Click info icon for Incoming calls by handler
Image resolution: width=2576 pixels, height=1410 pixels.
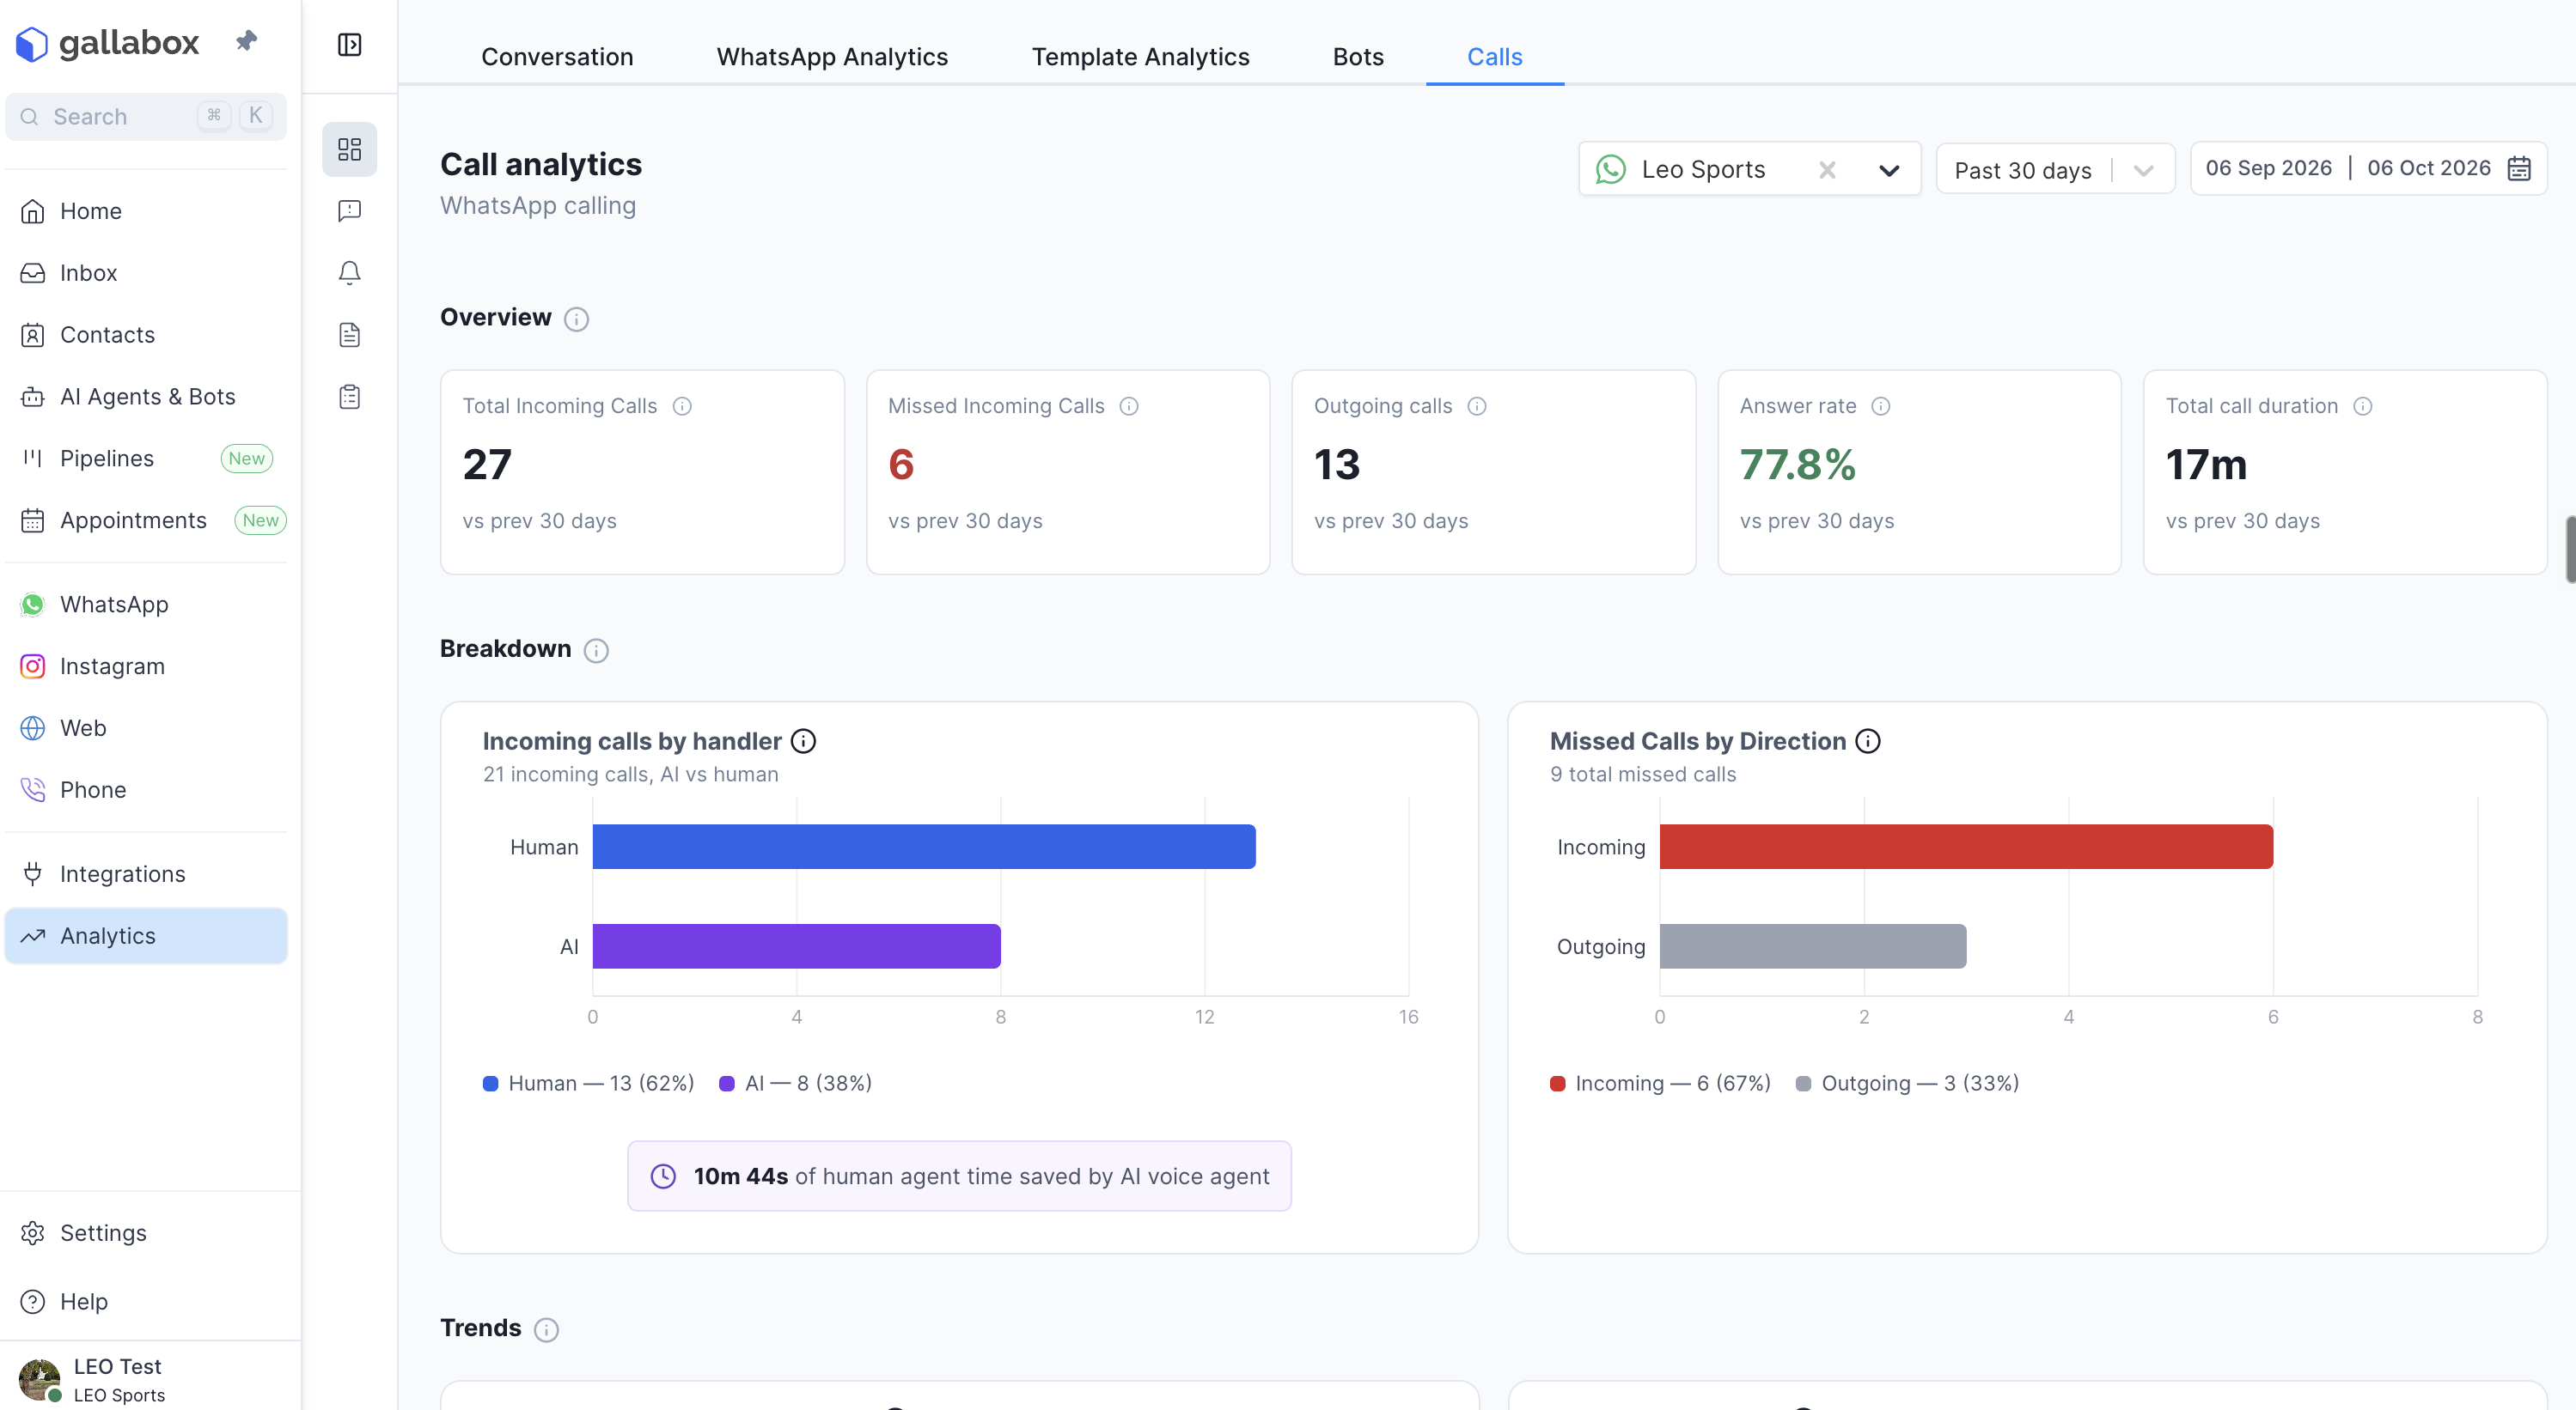pos(803,740)
